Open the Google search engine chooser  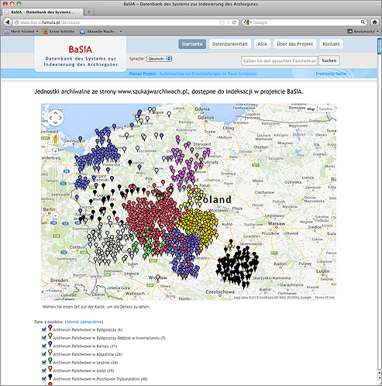pos(247,22)
